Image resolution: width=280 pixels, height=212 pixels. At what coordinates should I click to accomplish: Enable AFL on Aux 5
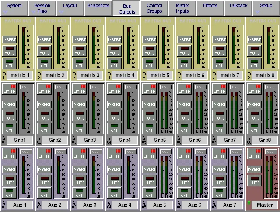[150, 194]
